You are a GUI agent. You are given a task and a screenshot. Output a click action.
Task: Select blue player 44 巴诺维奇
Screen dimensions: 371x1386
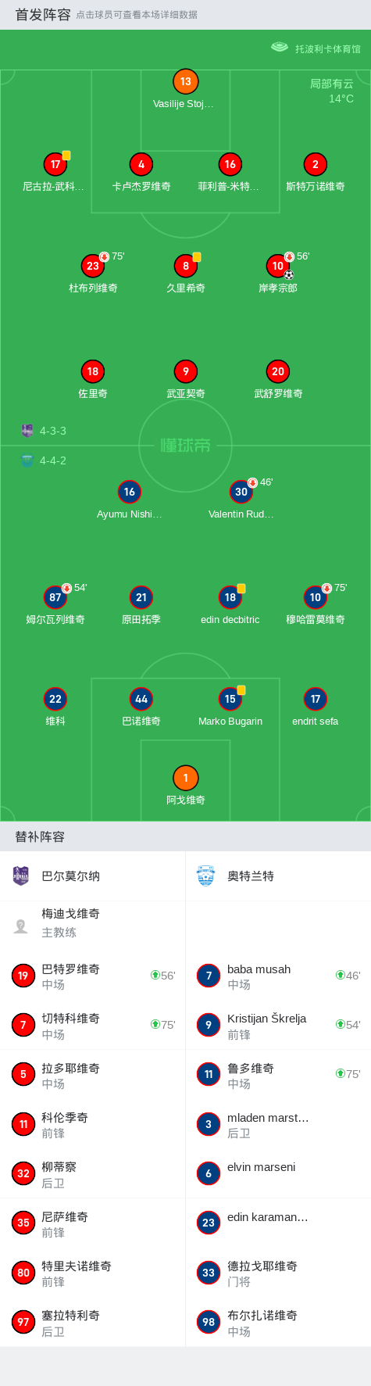click(141, 707)
